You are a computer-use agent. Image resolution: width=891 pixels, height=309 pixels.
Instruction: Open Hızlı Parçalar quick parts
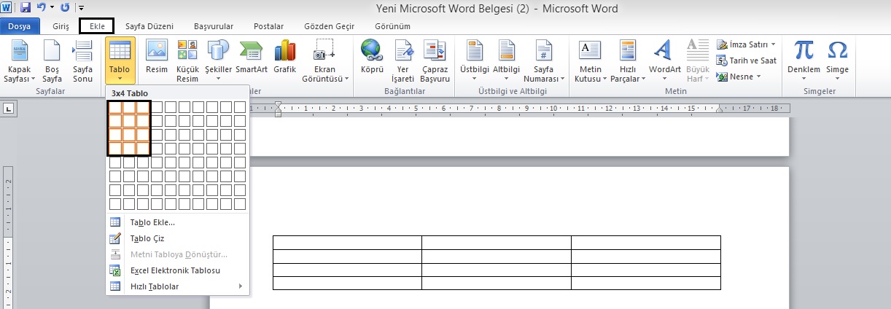click(x=628, y=61)
